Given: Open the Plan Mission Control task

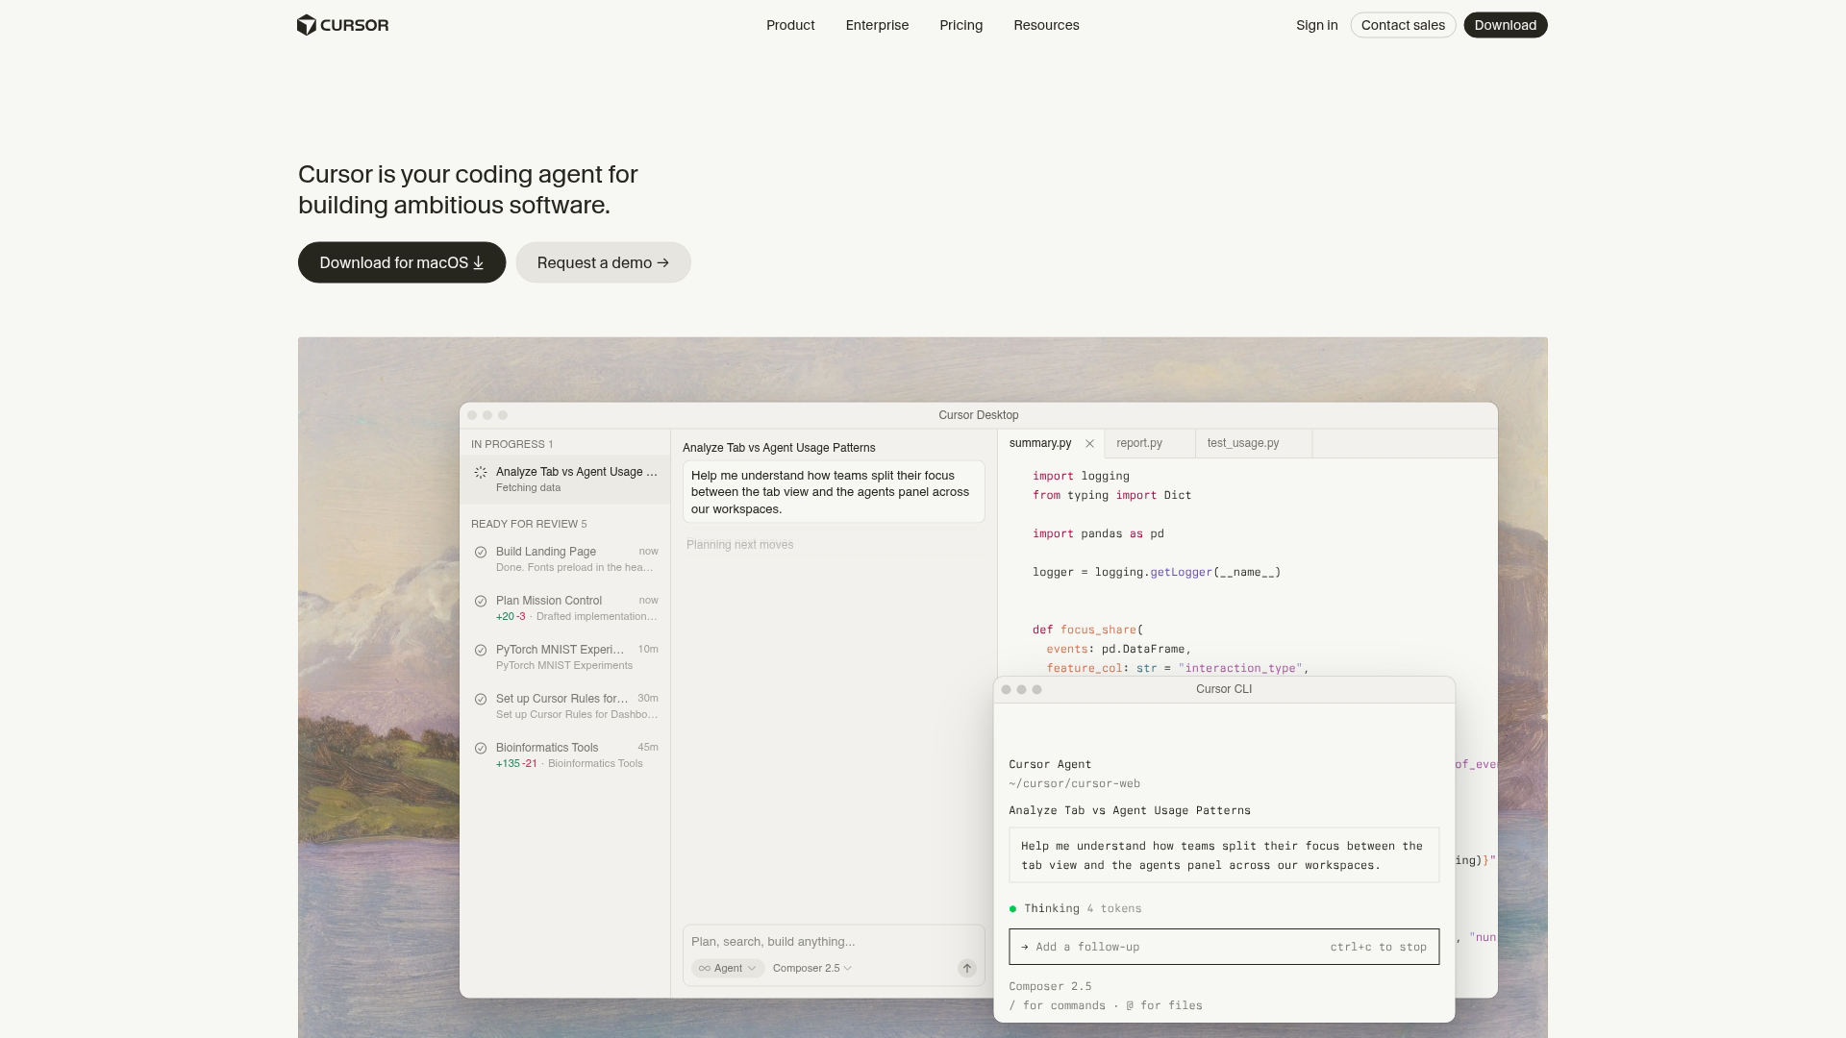Looking at the screenshot, I should (565, 608).
